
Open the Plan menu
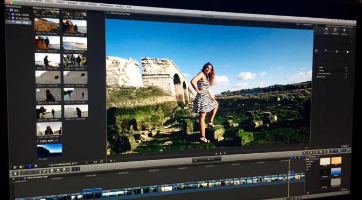pyautogui.click(x=82, y=4)
